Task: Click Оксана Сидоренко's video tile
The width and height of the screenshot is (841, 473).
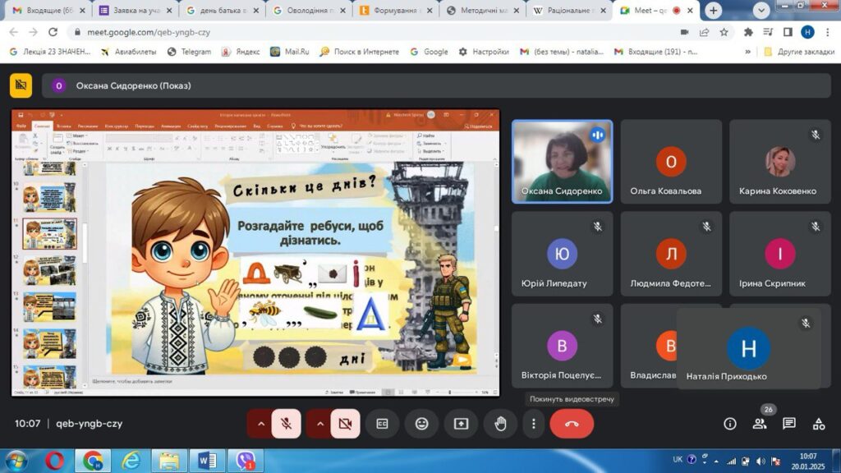Action: pos(562,162)
